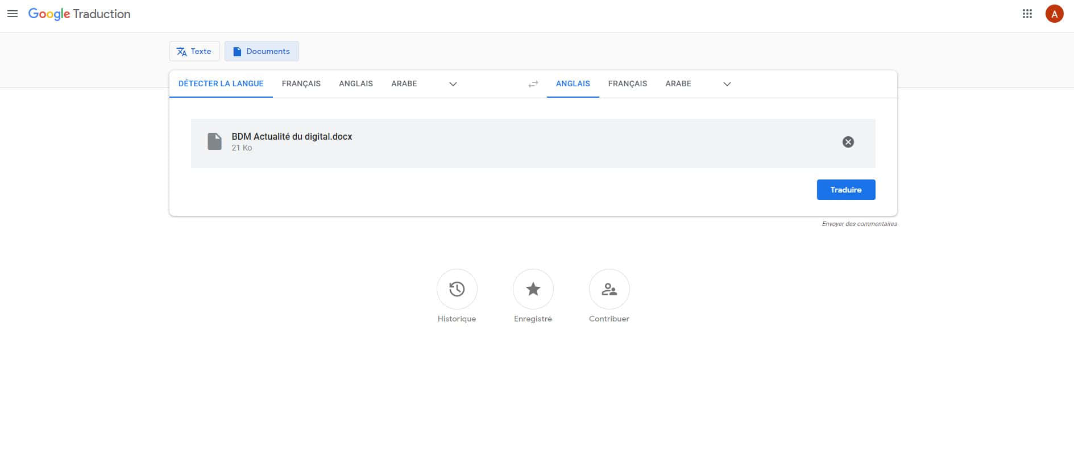Open Envoyer des commentaires link
The image size is (1074, 464).
[x=859, y=224]
